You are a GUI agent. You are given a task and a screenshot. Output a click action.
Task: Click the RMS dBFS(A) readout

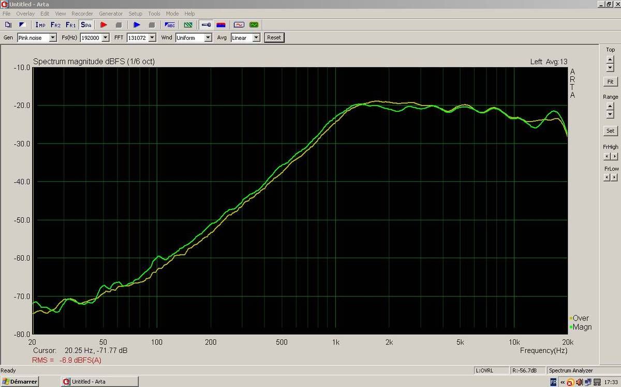coord(67,360)
